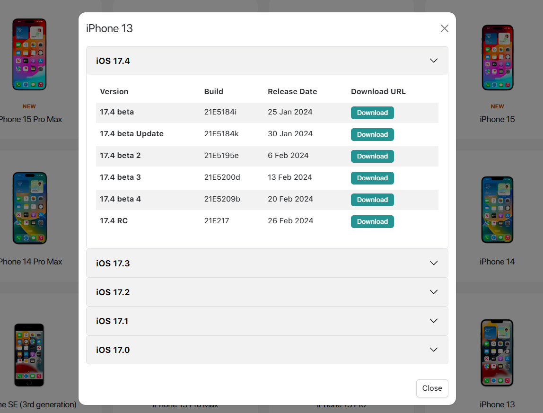The height and width of the screenshot is (413, 543).
Task: Expand the iOS 17.3 section
Action: click(267, 264)
